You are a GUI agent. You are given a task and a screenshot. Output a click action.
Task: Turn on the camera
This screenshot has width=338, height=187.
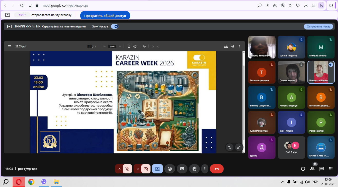146,169
